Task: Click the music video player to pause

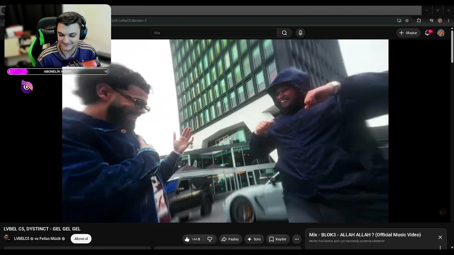Action: point(225,131)
